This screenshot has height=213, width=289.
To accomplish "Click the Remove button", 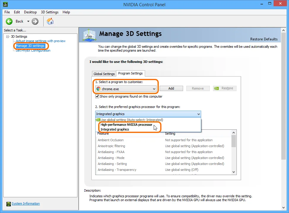I will [x=198, y=88].
